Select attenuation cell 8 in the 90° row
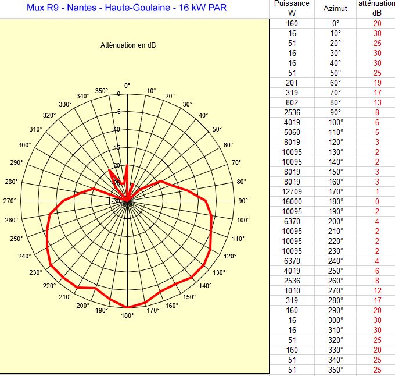Screen dimensions: 395x376 click(x=377, y=112)
